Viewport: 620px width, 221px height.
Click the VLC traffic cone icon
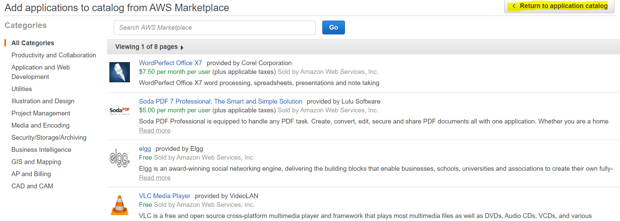[119, 205]
